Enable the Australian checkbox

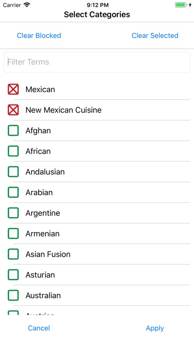13,295
